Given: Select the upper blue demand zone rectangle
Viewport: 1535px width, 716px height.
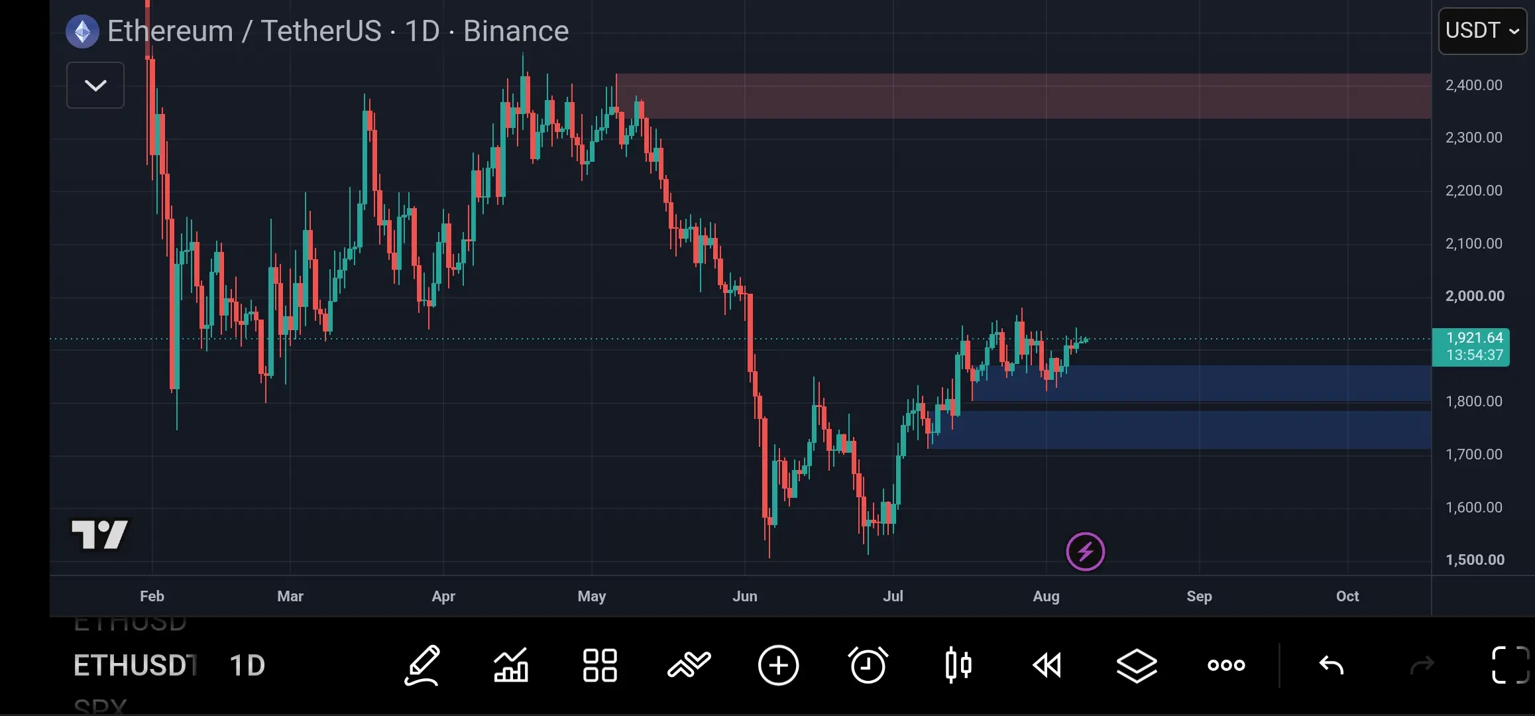Looking at the screenshot, I should pyautogui.click(x=1201, y=383).
